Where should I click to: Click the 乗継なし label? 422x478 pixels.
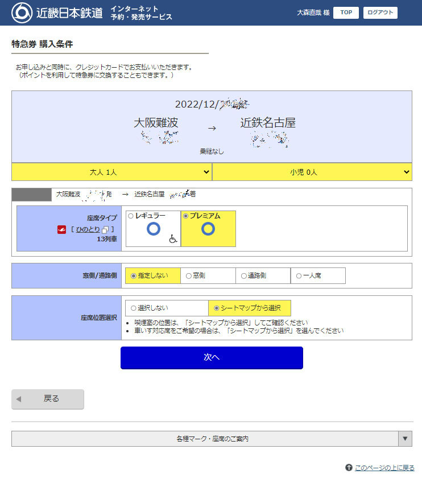[212, 151]
